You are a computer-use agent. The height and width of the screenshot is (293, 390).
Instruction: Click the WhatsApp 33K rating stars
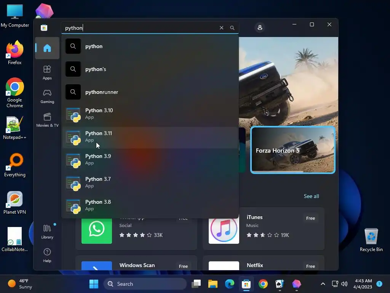coord(136,235)
